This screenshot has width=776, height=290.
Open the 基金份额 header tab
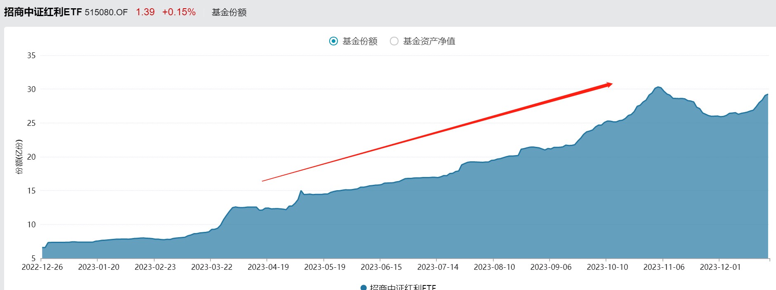(x=229, y=12)
